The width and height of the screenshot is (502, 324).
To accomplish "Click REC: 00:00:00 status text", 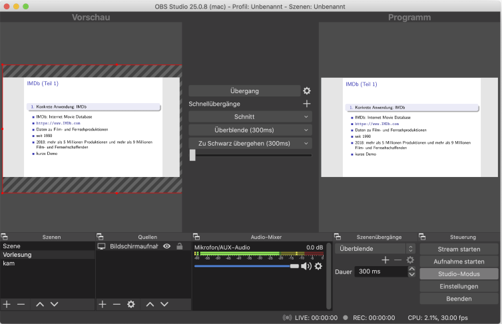I will click(374, 317).
